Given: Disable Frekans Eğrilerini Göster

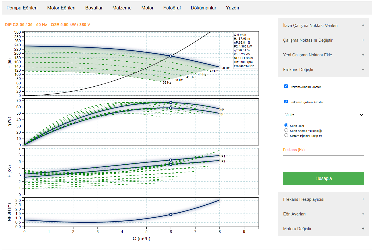Looking at the screenshot, I should pos(286,101).
